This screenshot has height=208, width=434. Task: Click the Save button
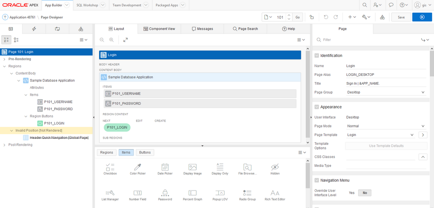401,17
